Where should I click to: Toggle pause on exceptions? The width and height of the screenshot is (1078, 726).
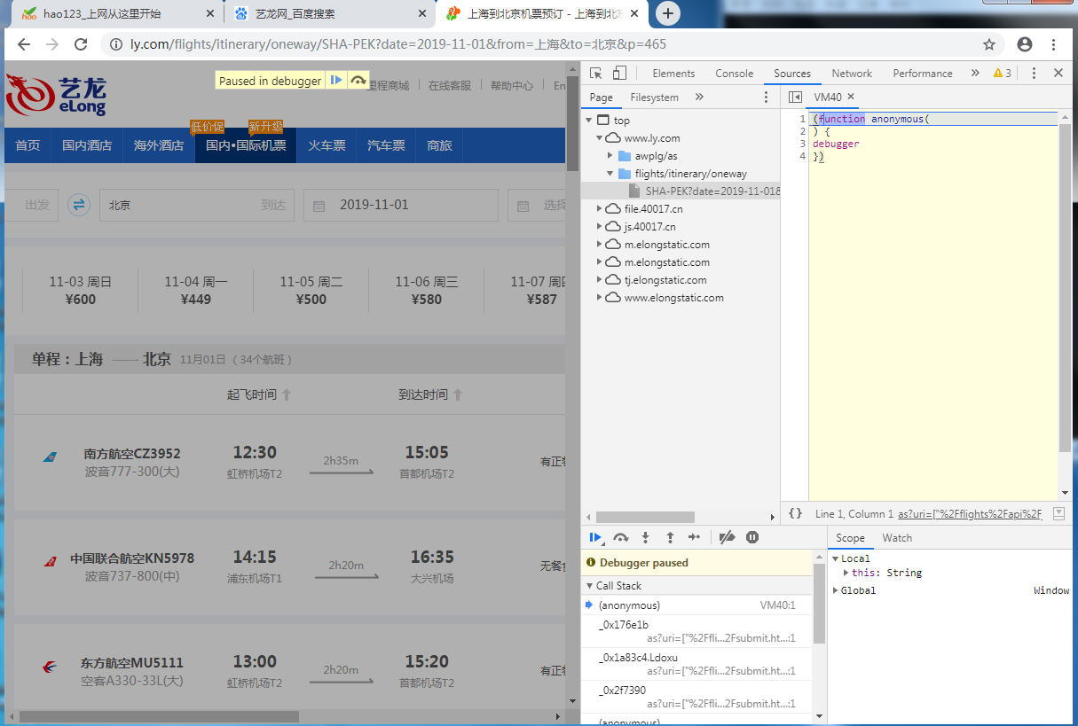(x=752, y=537)
